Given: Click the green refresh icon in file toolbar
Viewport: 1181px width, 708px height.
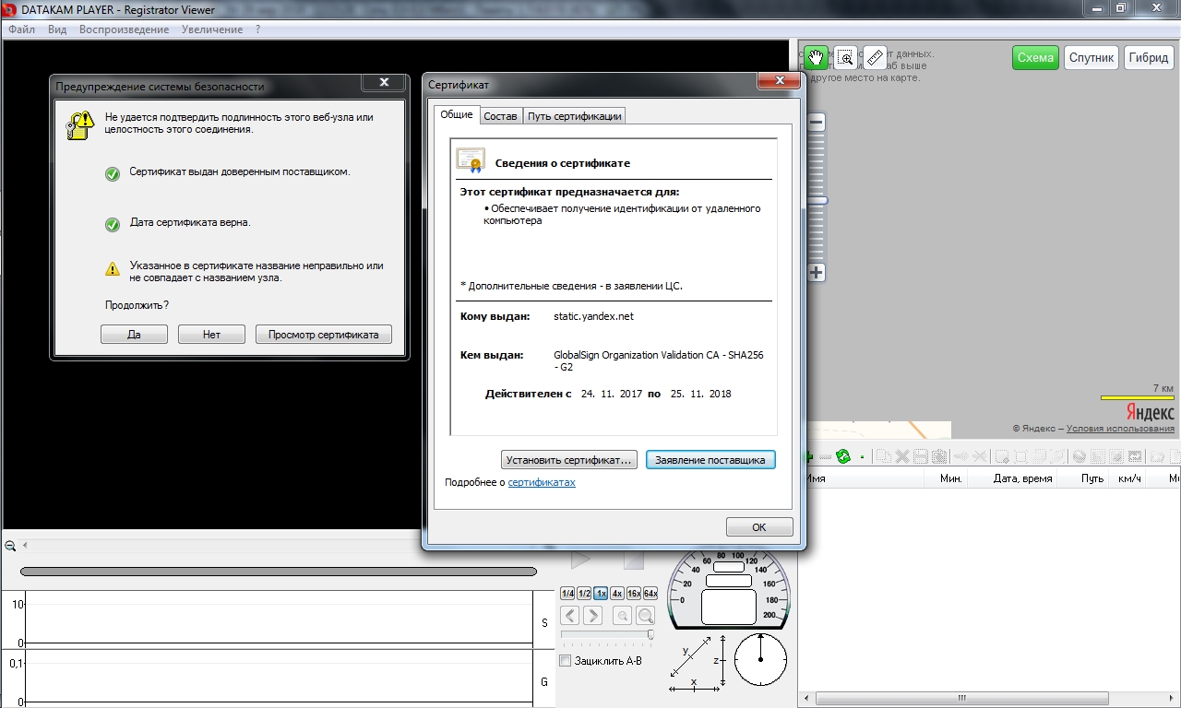Looking at the screenshot, I should tap(842, 456).
